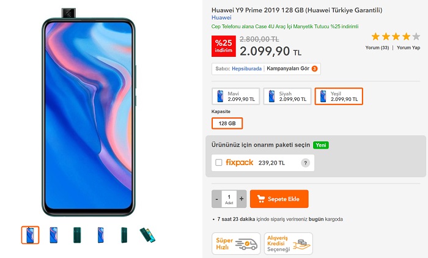Open the Alışveriş Kredisi Seçeneği badge
This screenshot has width=428, height=258.
point(288,243)
